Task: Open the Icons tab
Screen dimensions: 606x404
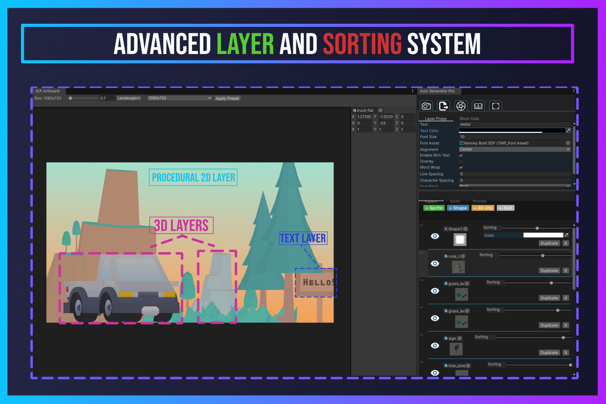Action: pyautogui.click(x=454, y=201)
